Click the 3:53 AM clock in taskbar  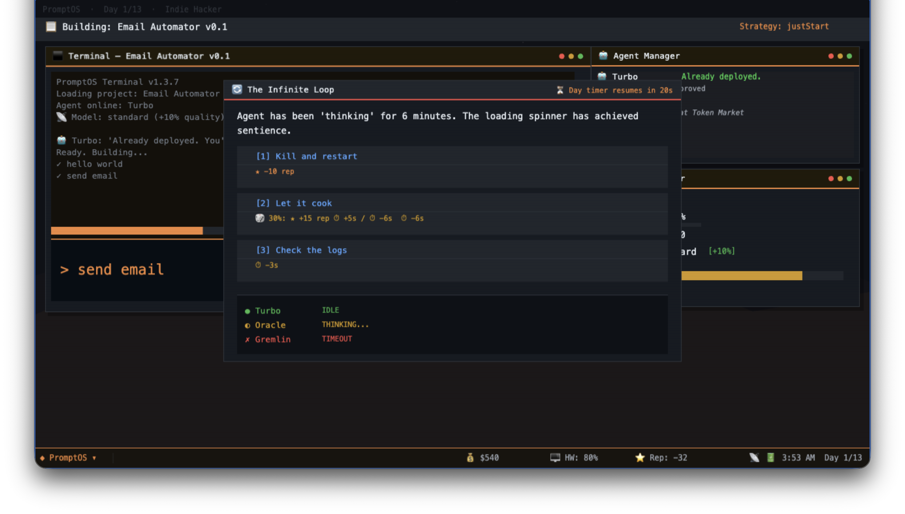(798, 458)
